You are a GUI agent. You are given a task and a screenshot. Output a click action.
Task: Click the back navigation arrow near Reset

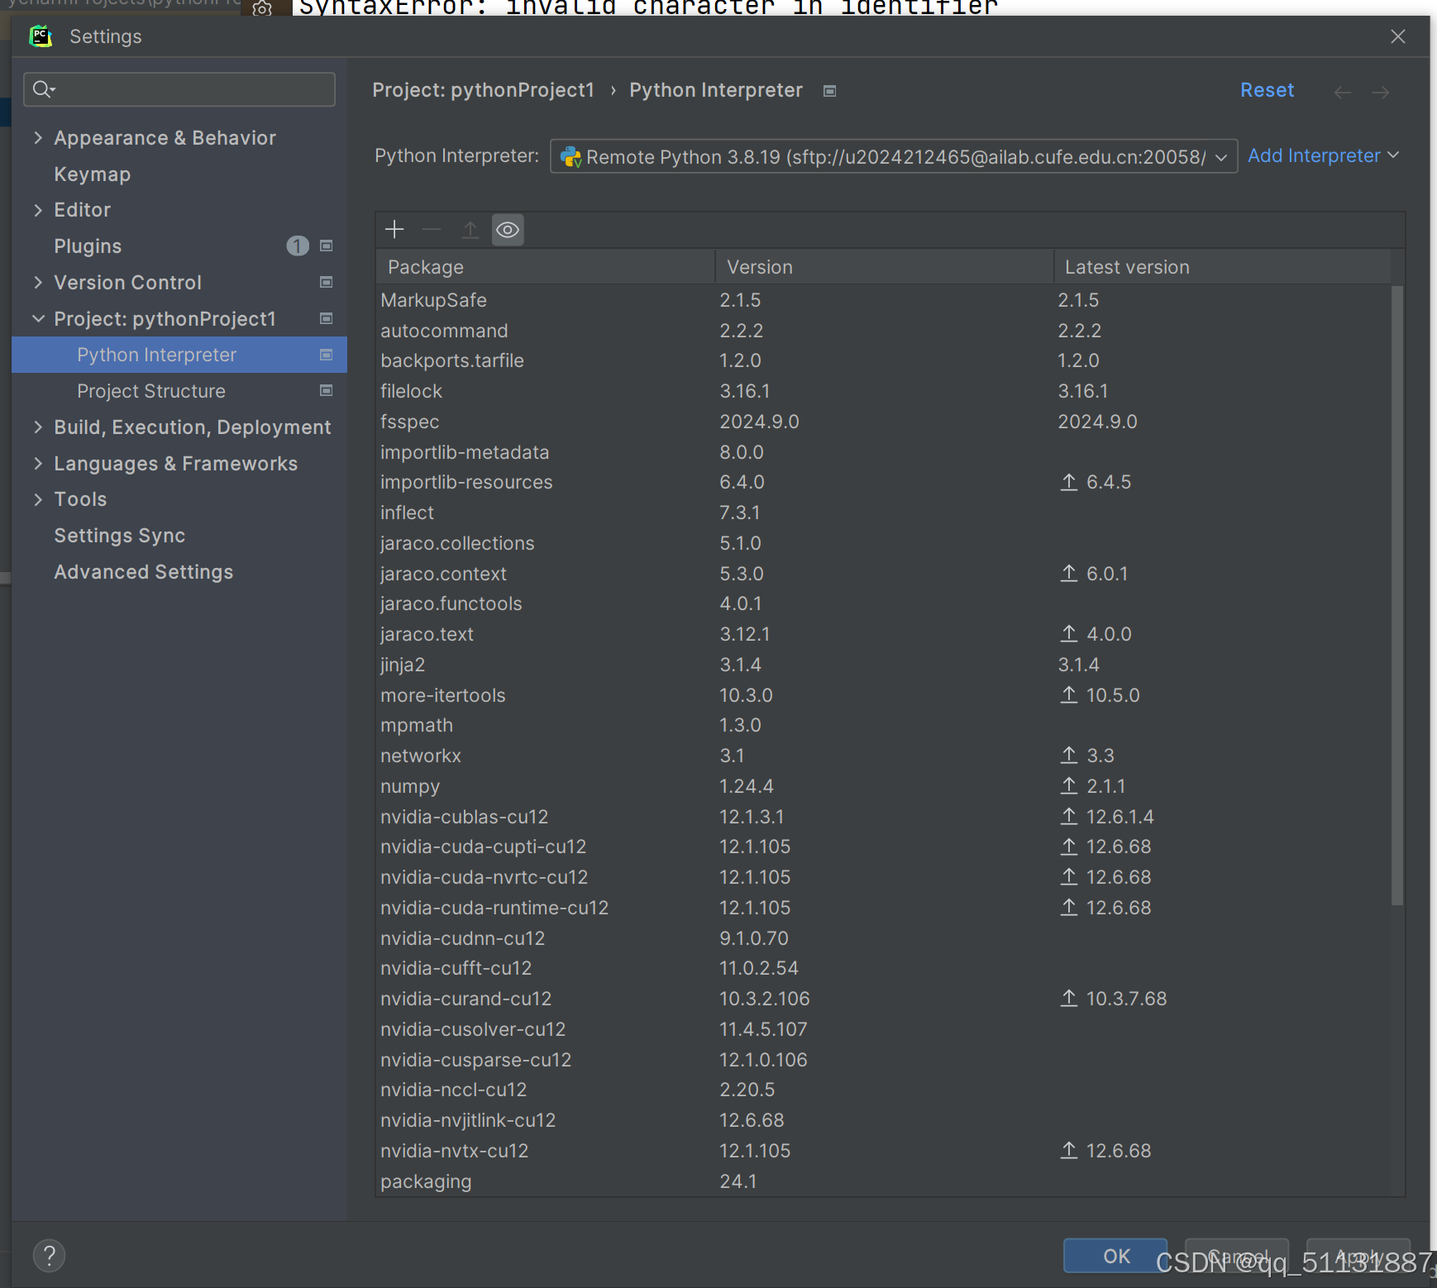[1341, 92]
